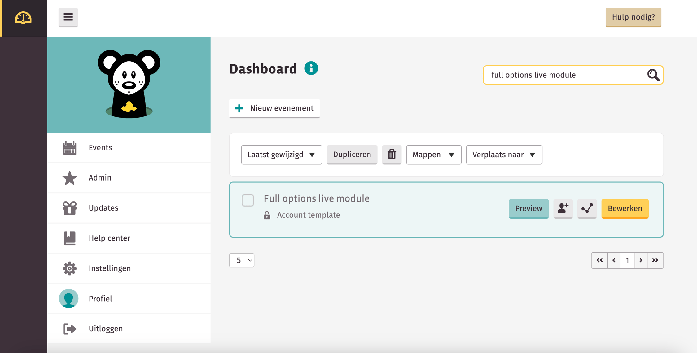Toggle the hamburger menu button
Image resolution: width=697 pixels, height=353 pixels.
tap(68, 17)
